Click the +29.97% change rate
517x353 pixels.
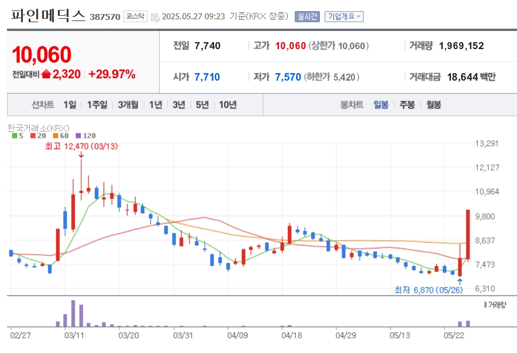tap(112, 74)
